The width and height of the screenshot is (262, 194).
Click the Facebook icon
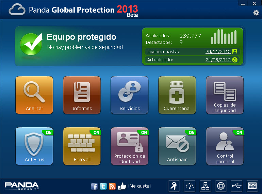click(94, 186)
